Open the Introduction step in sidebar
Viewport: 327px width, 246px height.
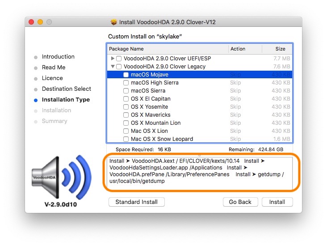[x=58, y=57]
